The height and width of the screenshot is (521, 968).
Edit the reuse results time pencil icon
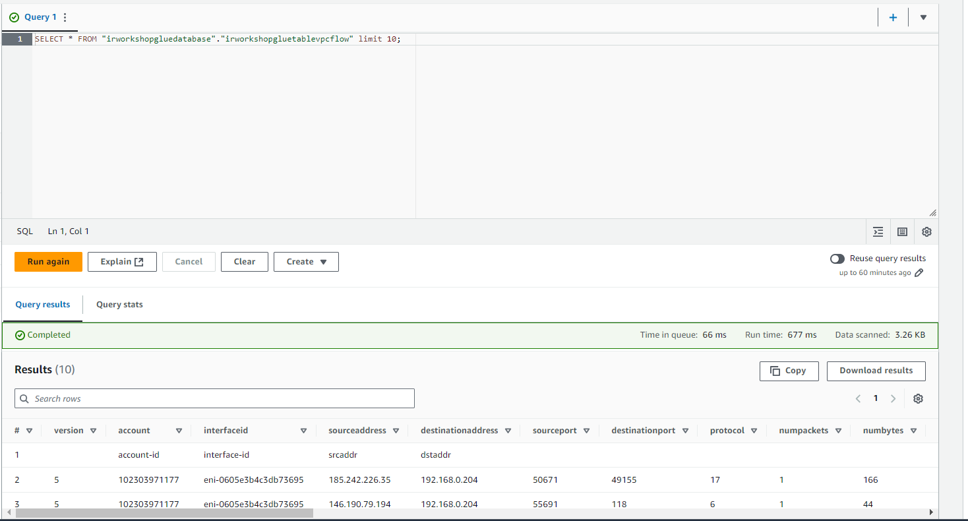coord(919,273)
